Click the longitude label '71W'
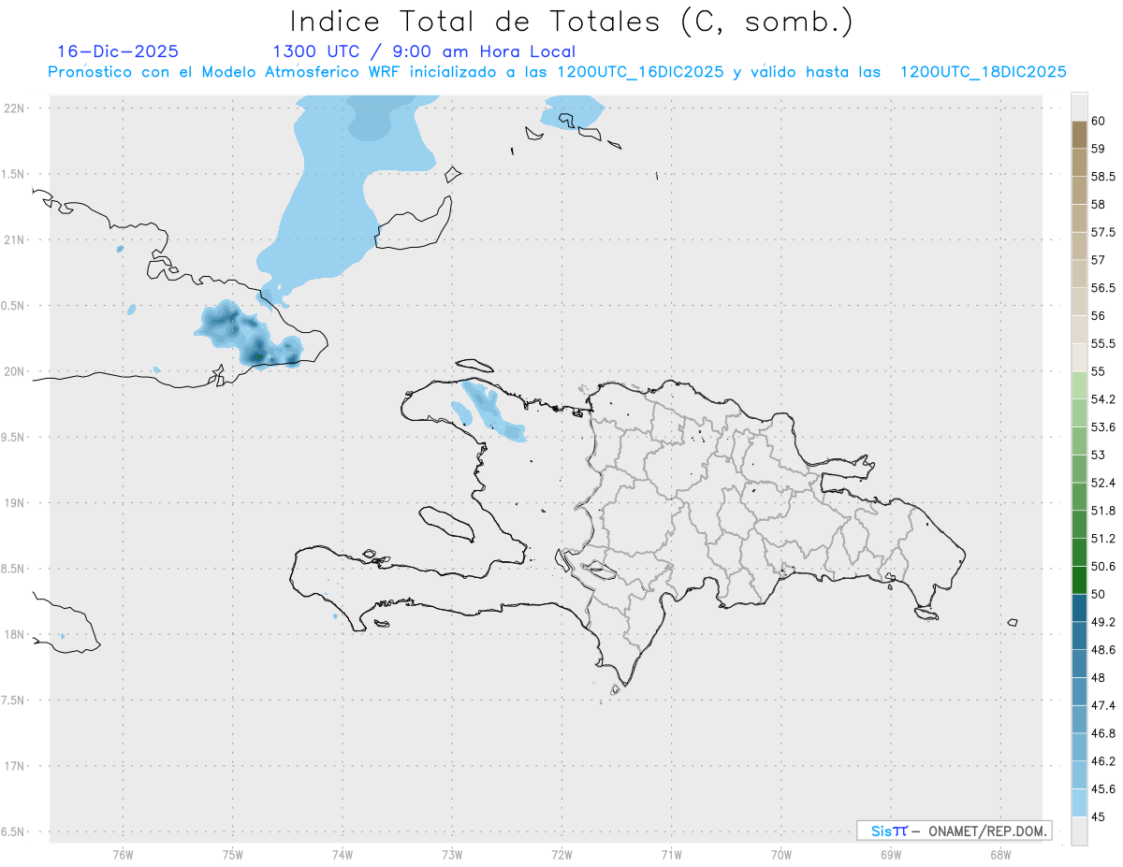This screenshot has height=867, width=1123. [671, 855]
